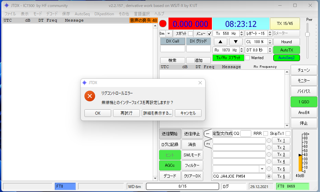Click the 追加 add button

pyautogui.click(x=198, y=60)
